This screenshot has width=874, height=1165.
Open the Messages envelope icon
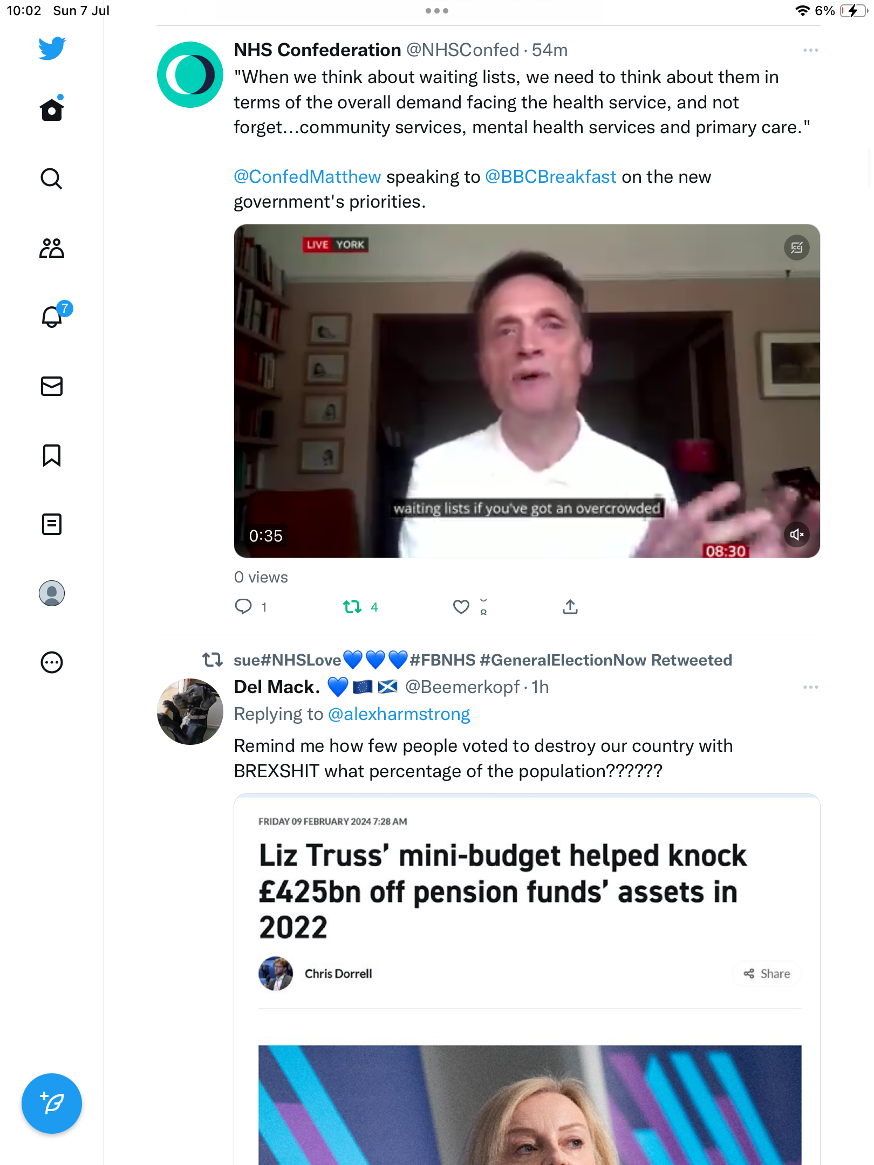(x=52, y=386)
